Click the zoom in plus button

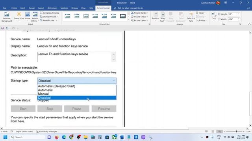tap(244, 132)
